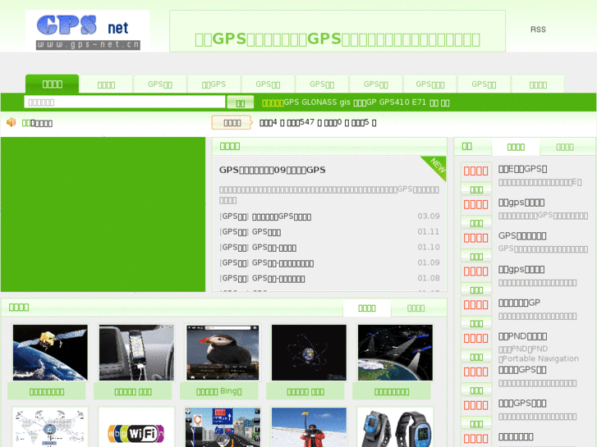Open the satellite constellation beams thumbnail
This screenshot has width=597, height=447.
pos(395,353)
